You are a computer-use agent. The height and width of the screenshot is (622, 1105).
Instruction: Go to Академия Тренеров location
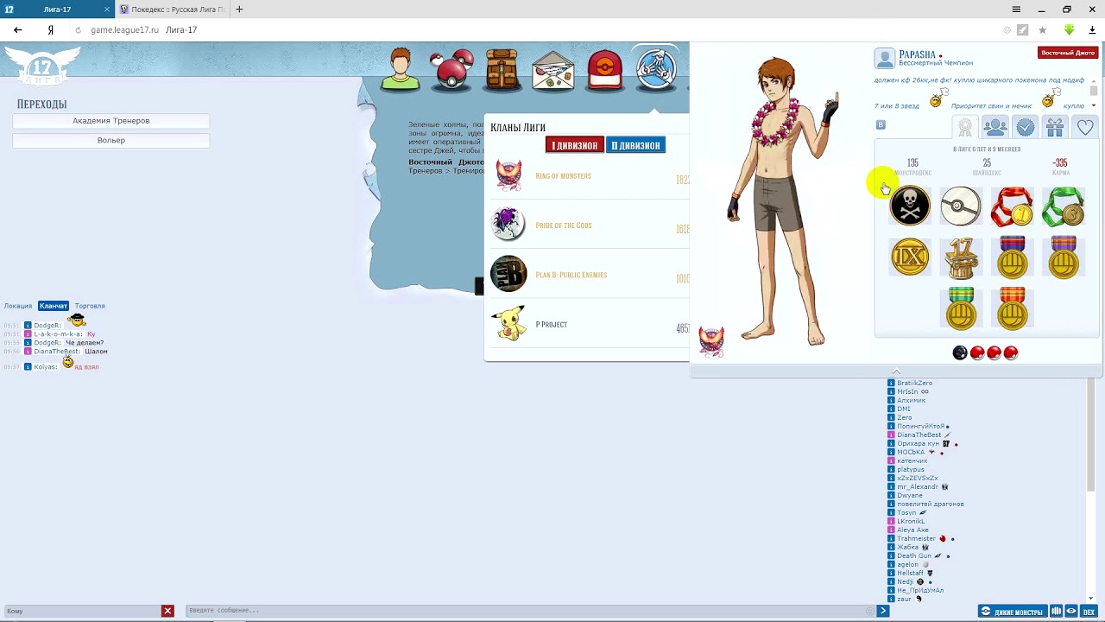110,121
